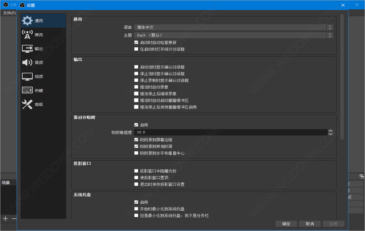Click the 语言 label
This screenshot has height=231, width=365.
point(128,27)
